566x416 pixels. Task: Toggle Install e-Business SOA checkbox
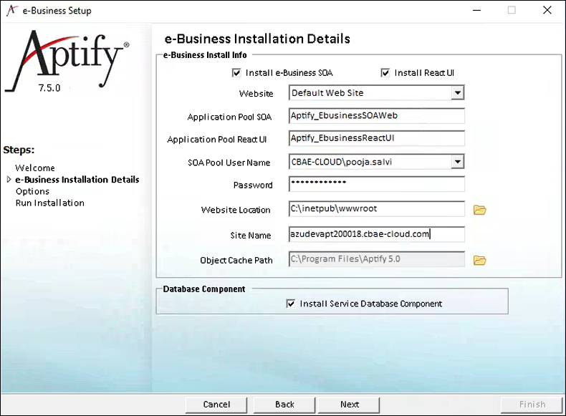pyautogui.click(x=236, y=73)
